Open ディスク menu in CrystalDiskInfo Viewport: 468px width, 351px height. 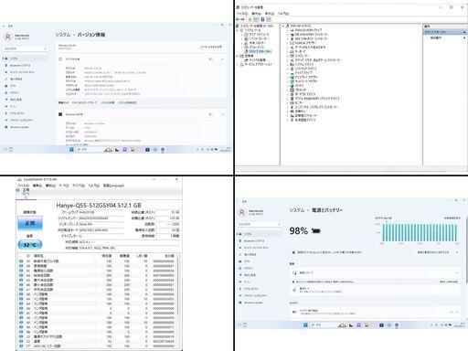pos(78,186)
